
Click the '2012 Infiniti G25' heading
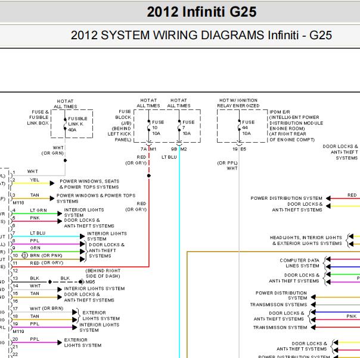pos(201,12)
